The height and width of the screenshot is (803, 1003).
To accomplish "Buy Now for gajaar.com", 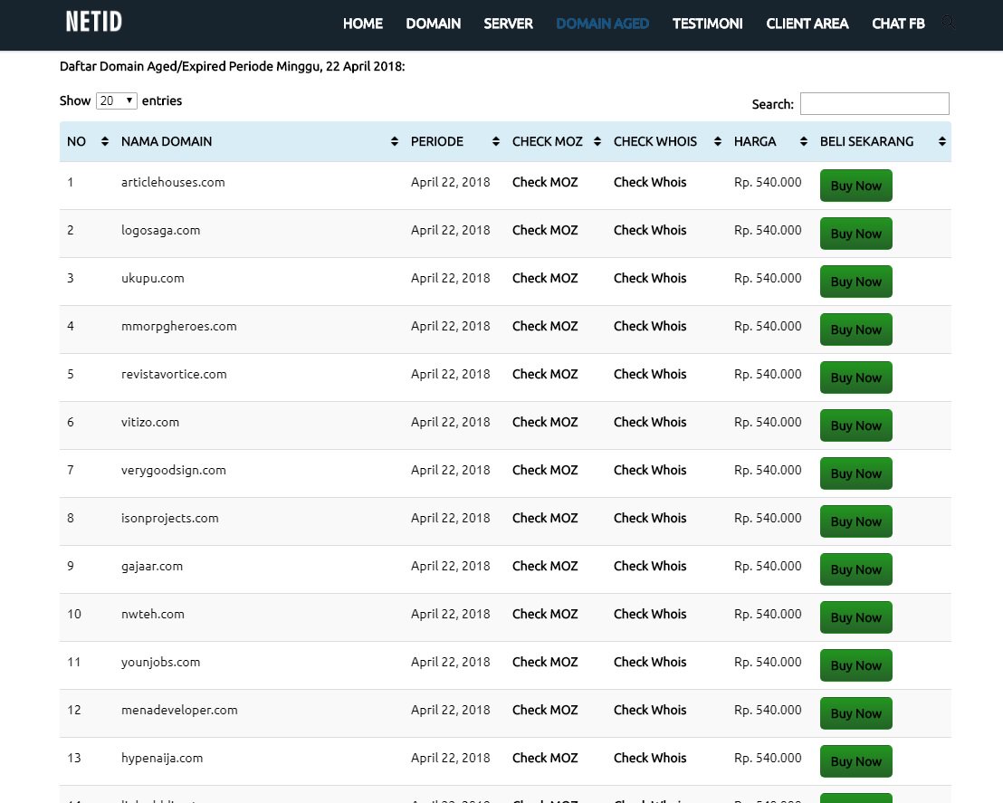I will click(x=855, y=569).
